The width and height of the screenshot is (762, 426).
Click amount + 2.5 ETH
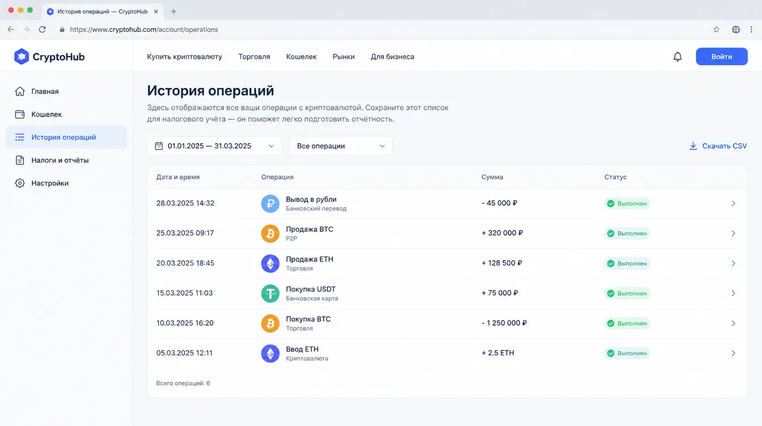(x=498, y=353)
